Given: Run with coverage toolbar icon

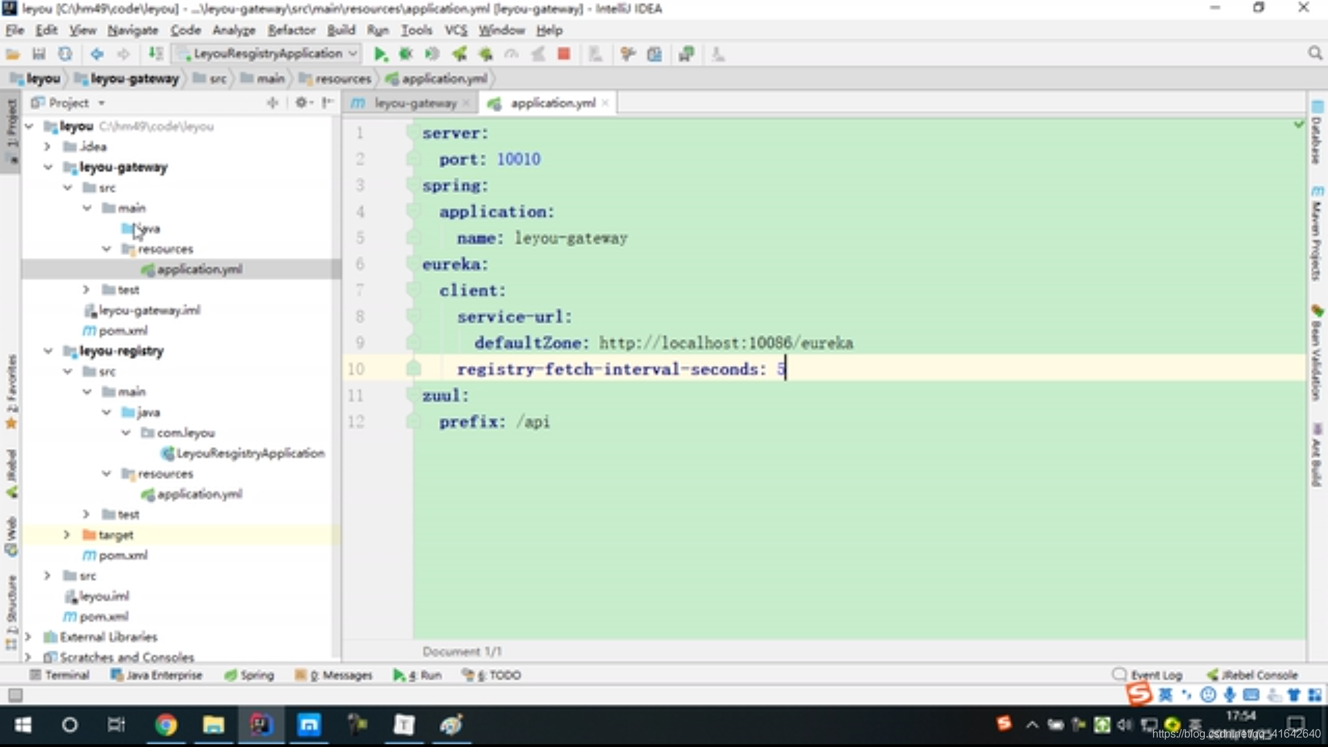Looking at the screenshot, I should coord(432,54).
